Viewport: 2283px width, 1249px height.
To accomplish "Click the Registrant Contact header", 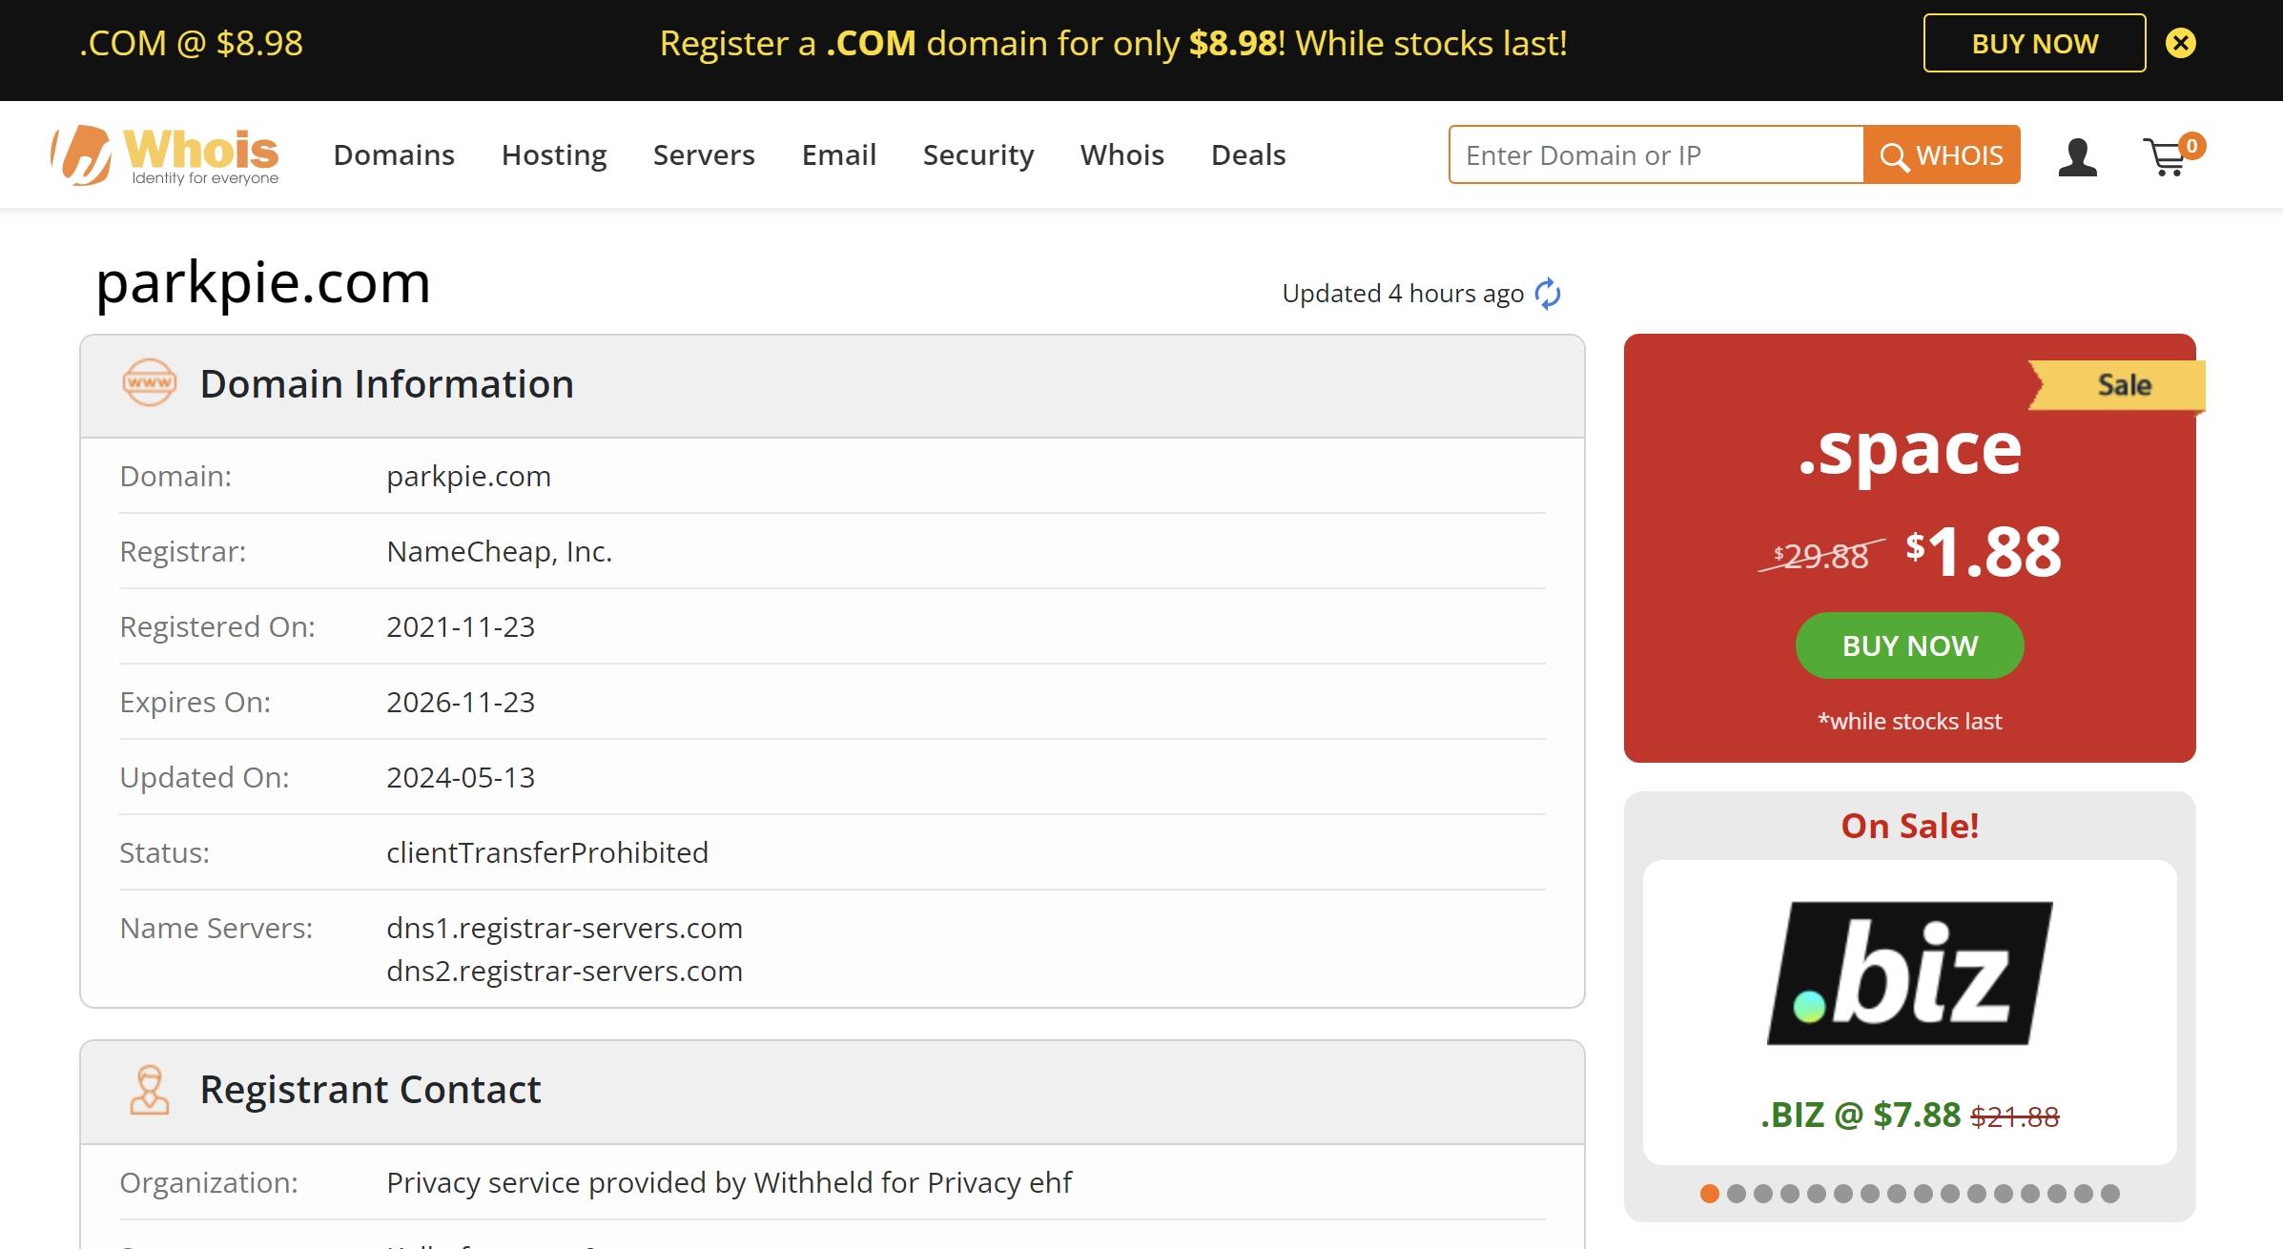I will [x=370, y=1090].
